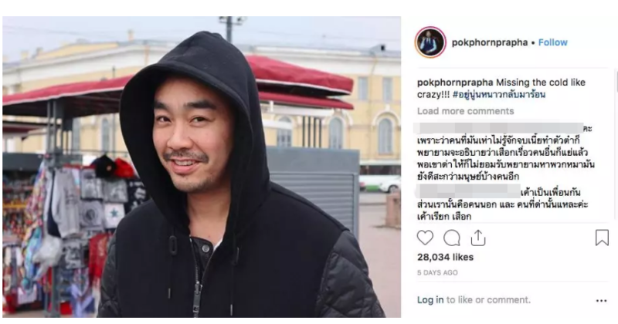Expand Load more comments
Image resolution: width=618 pixels, height=324 pixels.
[x=466, y=111]
